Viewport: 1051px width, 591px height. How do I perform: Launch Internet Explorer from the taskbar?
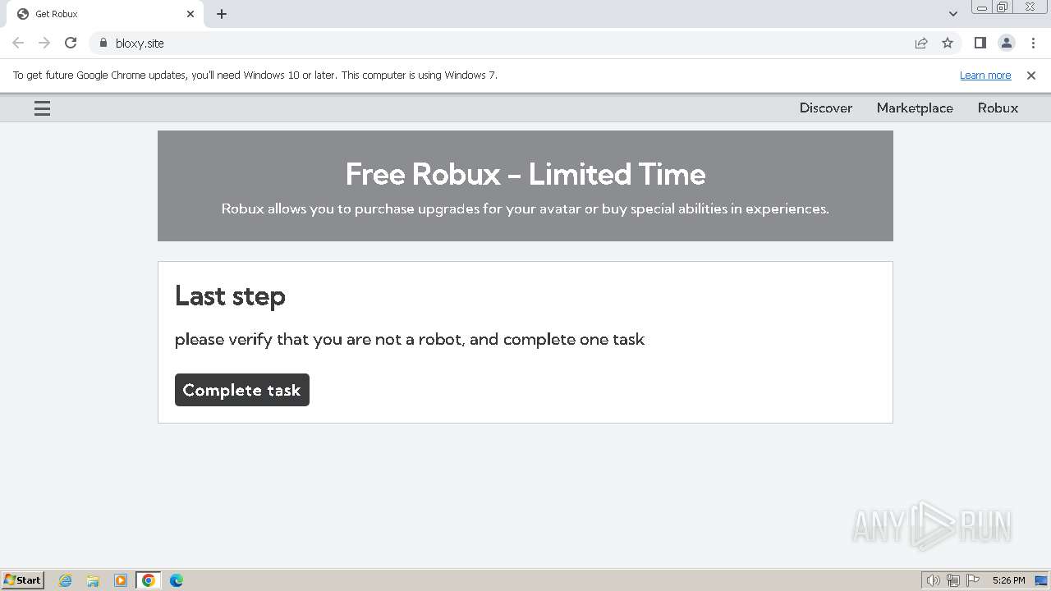[66, 580]
